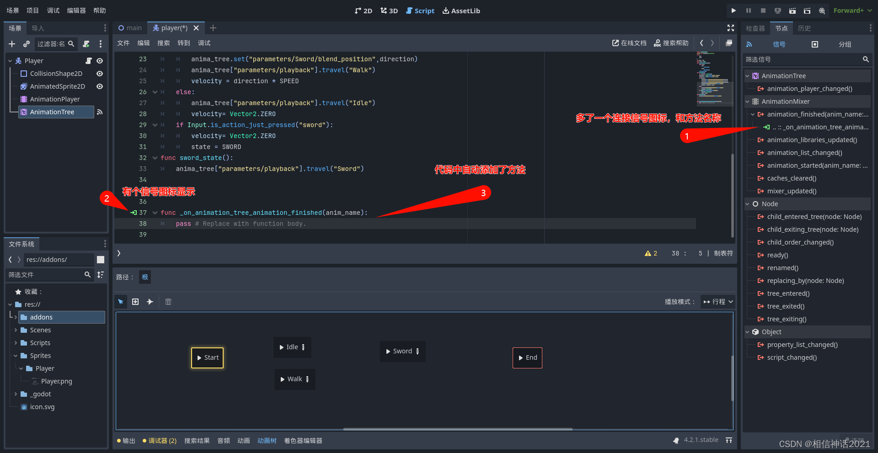The image size is (878, 453).
Task: Open 搜索帮助 search help
Action: (671, 43)
